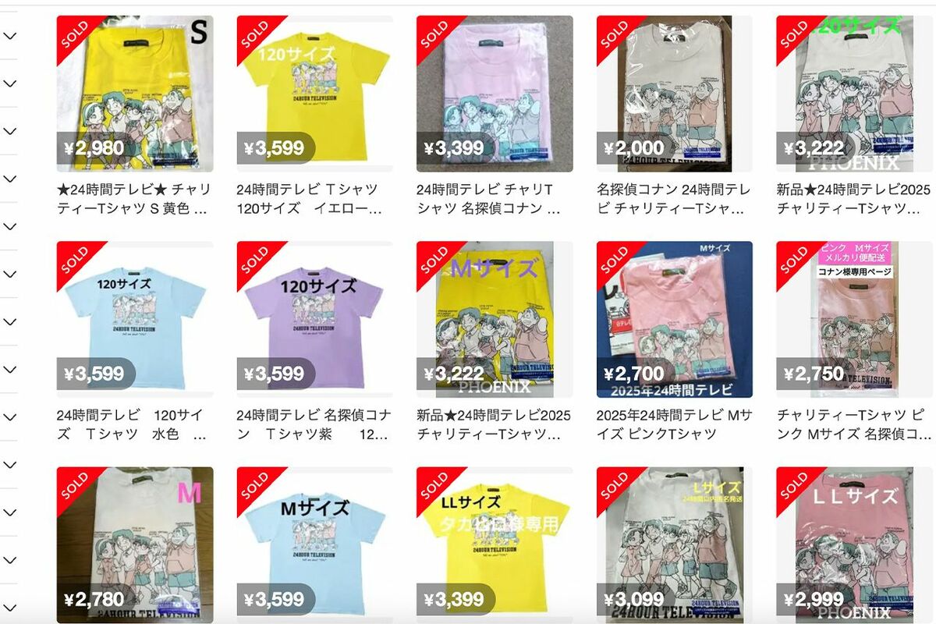Viewport: 936px width, 624px height.
Task: Expand the bottommost chevron in the left sidebar
Action: (9, 608)
